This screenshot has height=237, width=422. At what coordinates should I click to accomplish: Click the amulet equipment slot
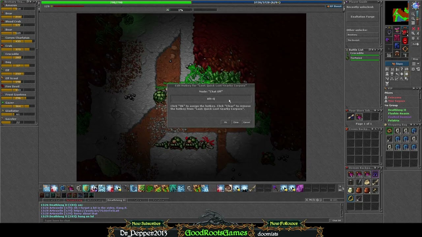388,32
